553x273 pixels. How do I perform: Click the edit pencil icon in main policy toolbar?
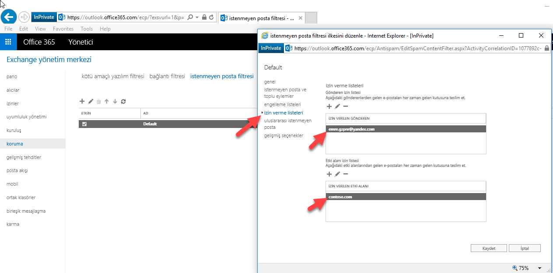pos(91,101)
